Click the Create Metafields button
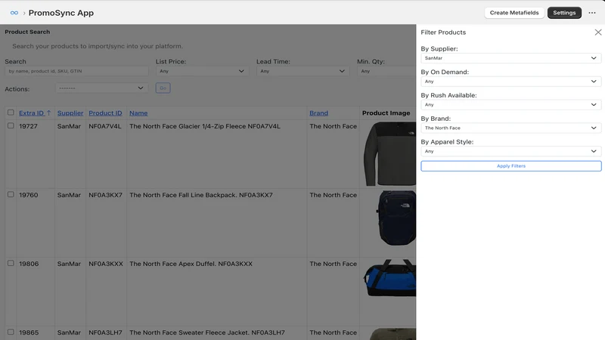Screen dimensions: 605x340 514,13
